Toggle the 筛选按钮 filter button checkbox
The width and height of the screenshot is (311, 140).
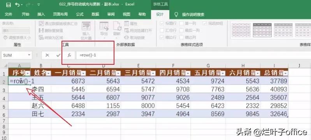pyautogui.click(x=205, y=23)
